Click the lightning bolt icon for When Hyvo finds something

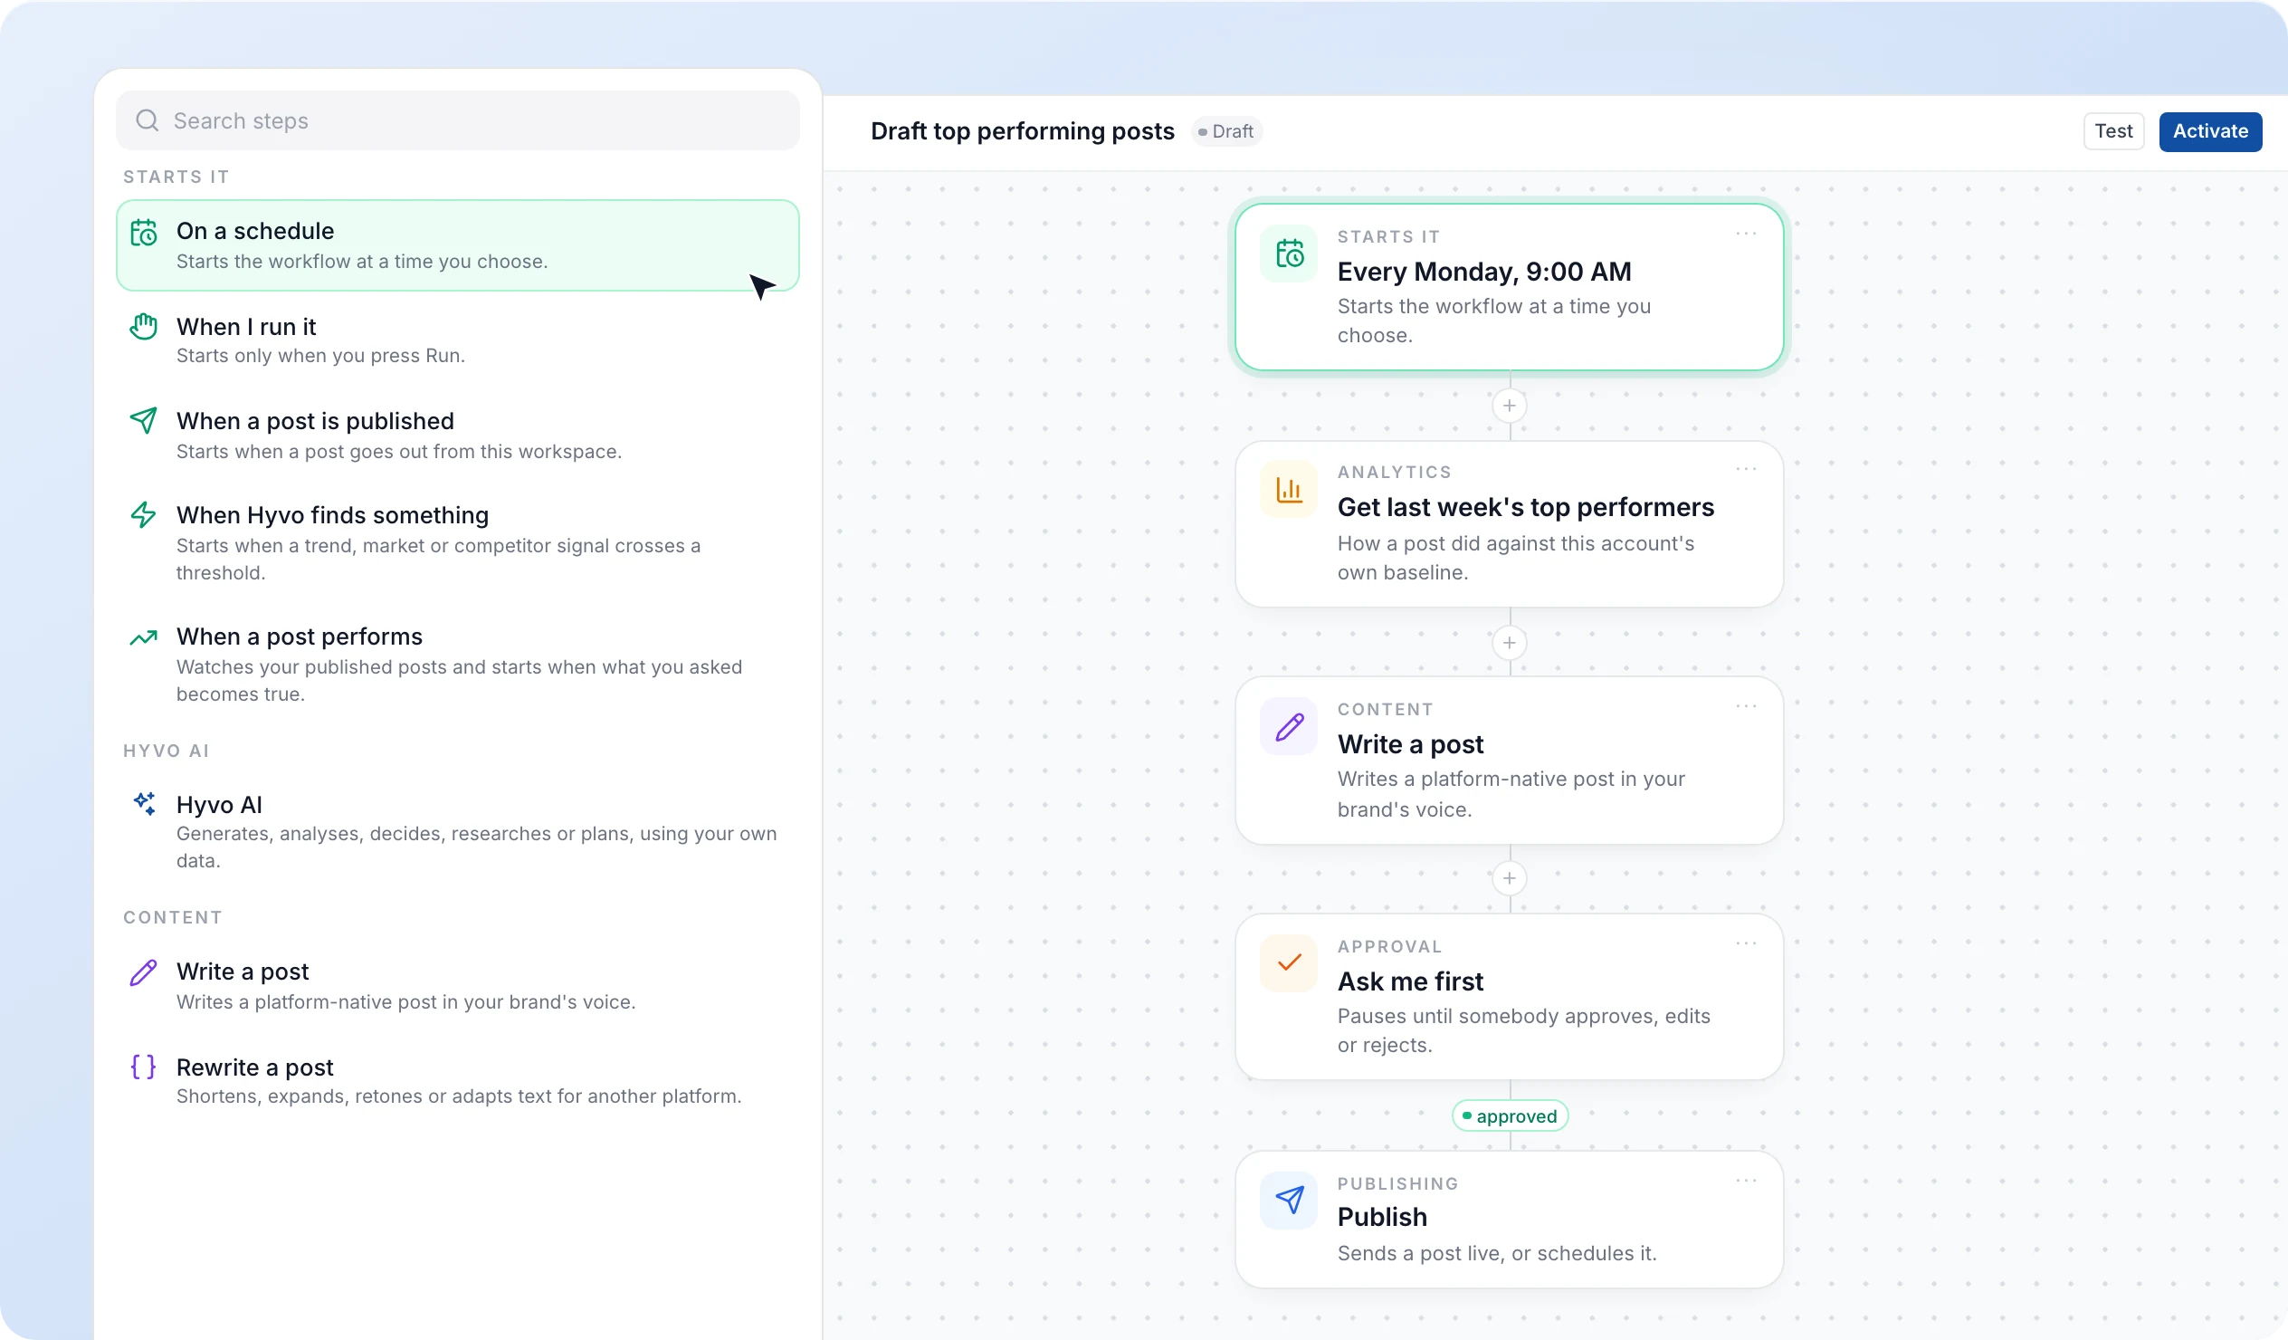click(144, 515)
